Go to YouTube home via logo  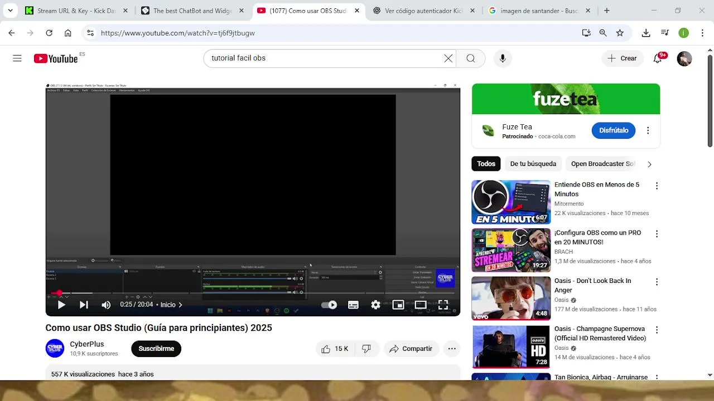pyautogui.click(x=56, y=58)
